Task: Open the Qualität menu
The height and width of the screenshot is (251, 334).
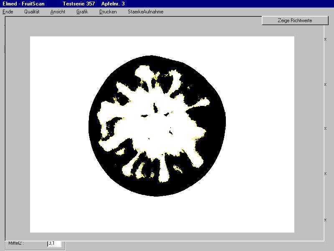Action: pyautogui.click(x=32, y=12)
